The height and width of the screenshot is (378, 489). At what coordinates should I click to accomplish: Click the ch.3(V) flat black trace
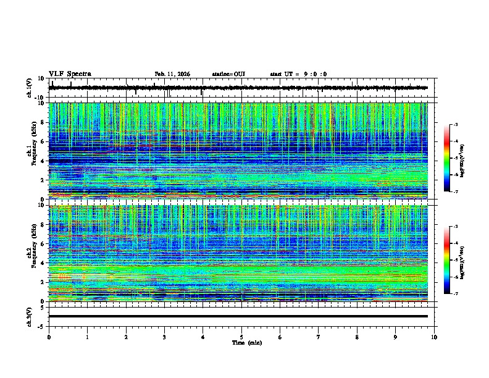238,316
